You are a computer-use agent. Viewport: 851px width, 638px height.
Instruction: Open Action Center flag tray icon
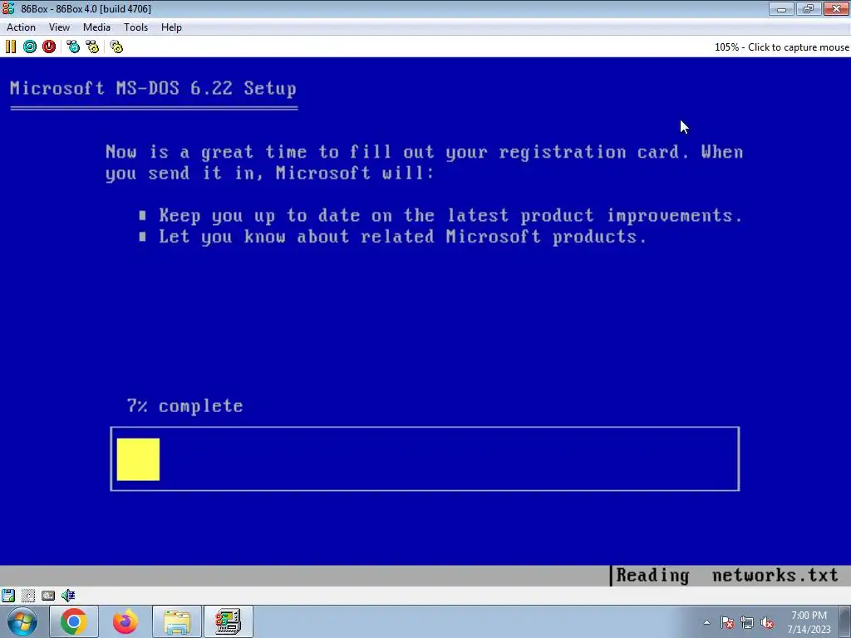pyautogui.click(x=727, y=622)
